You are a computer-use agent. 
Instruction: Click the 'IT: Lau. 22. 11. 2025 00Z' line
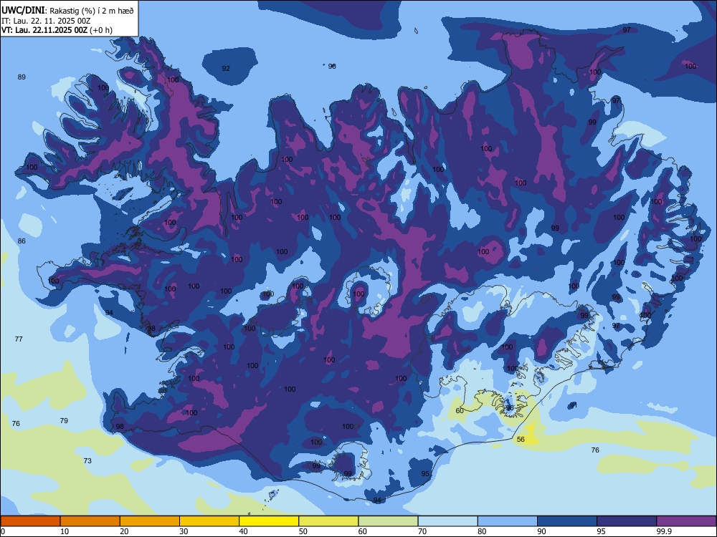coord(46,21)
